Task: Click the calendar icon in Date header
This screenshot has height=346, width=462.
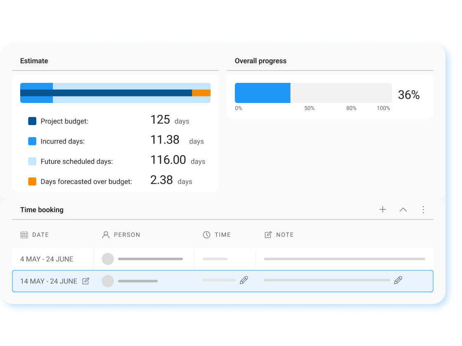Action: click(24, 235)
